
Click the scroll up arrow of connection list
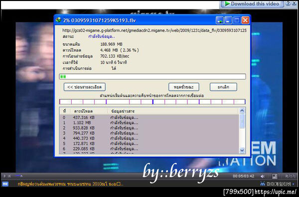pyautogui.click(x=242, y=111)
